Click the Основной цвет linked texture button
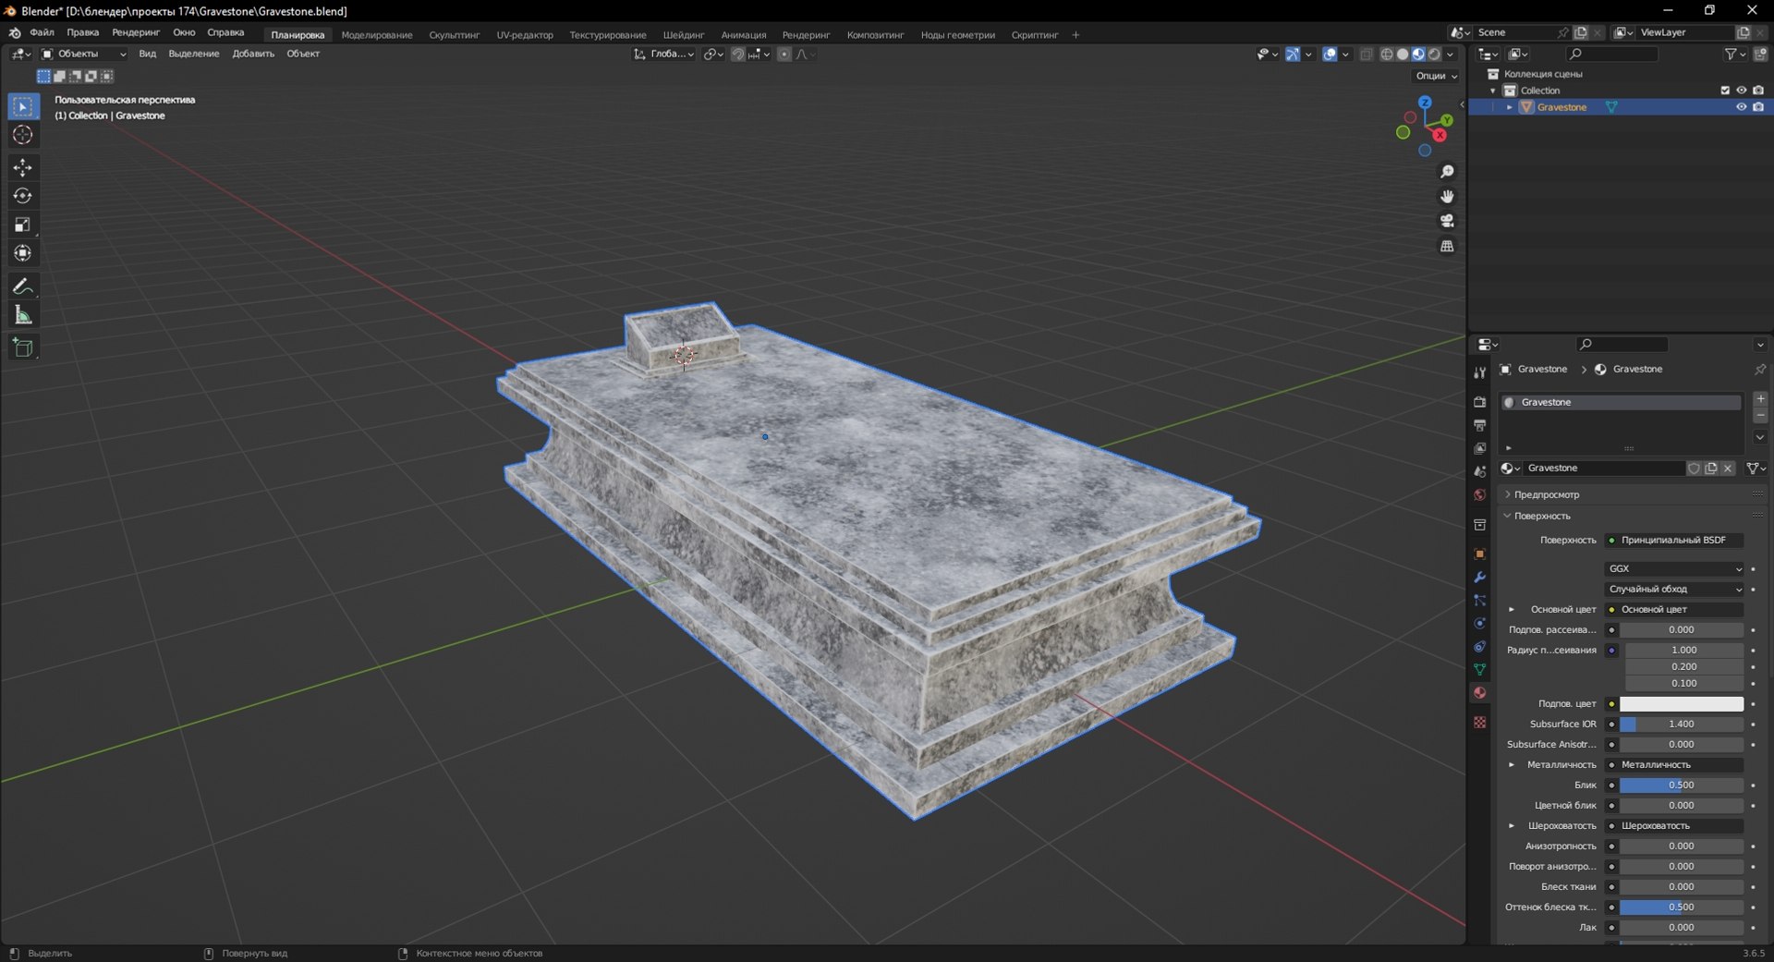The height and width of the screenshot is (962, 1774). [1674, 610]
